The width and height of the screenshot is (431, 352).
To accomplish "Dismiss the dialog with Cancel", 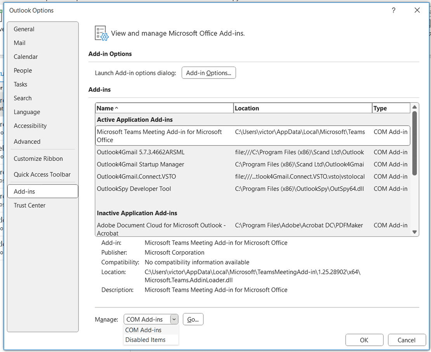I will (407, 340).
